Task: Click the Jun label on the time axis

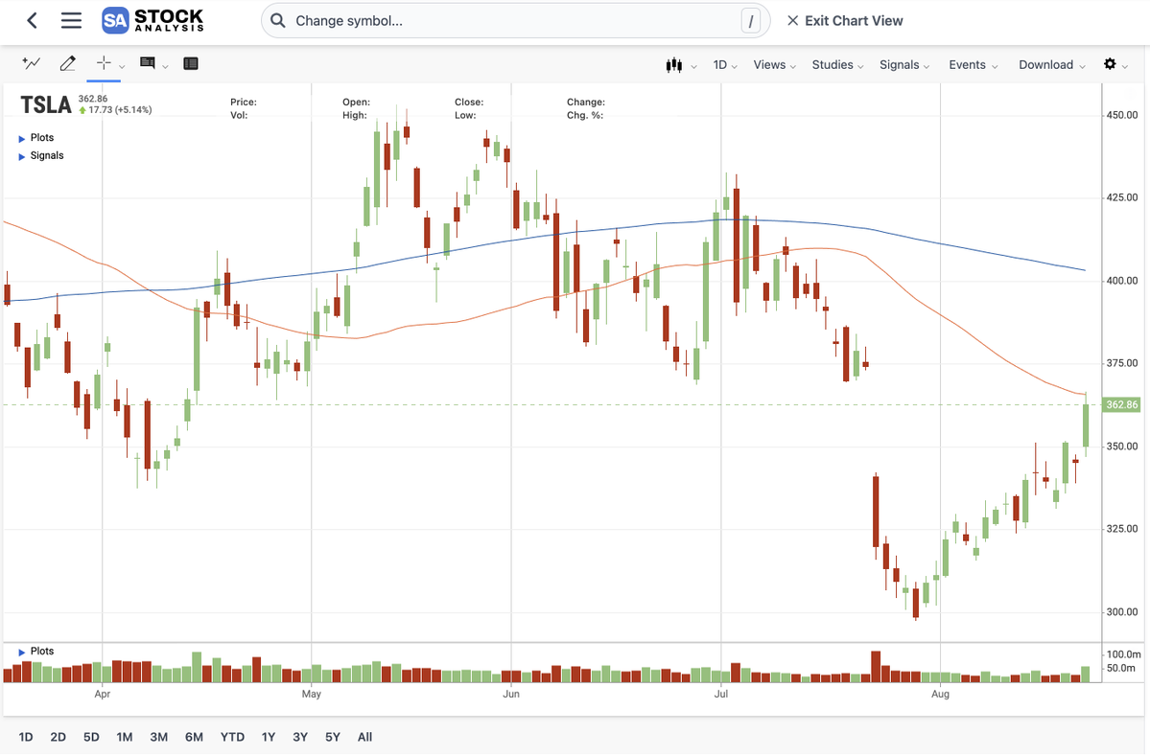Action: tap(511, 694)
